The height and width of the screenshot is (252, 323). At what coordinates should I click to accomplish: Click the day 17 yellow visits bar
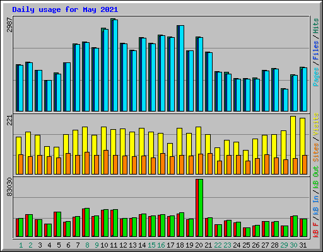point(170,159)
